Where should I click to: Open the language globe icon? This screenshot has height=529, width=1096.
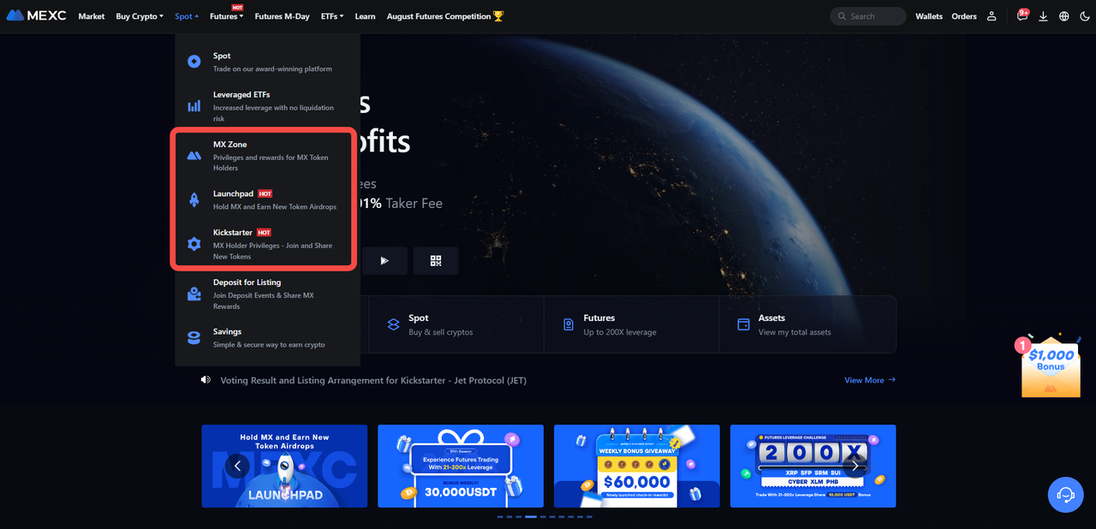pyautogui.click(x=1064, y=16)
